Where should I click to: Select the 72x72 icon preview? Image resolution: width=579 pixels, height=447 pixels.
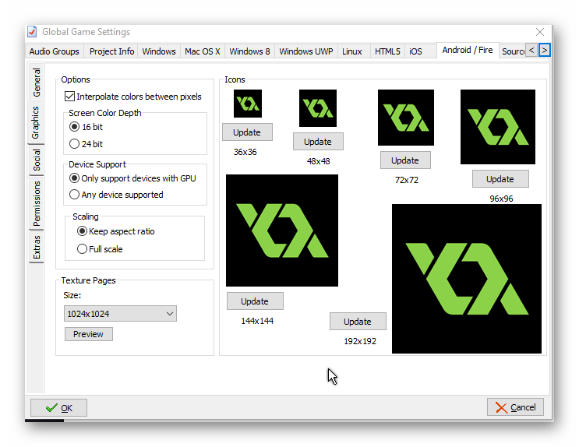[x=405, y=118]
